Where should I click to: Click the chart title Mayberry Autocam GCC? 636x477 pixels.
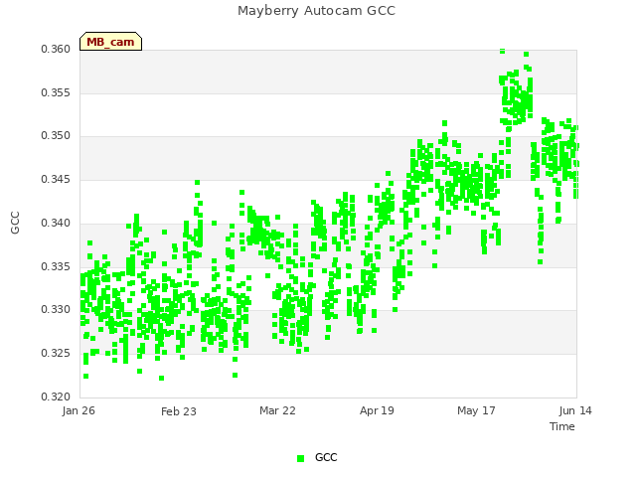point(316,11)
